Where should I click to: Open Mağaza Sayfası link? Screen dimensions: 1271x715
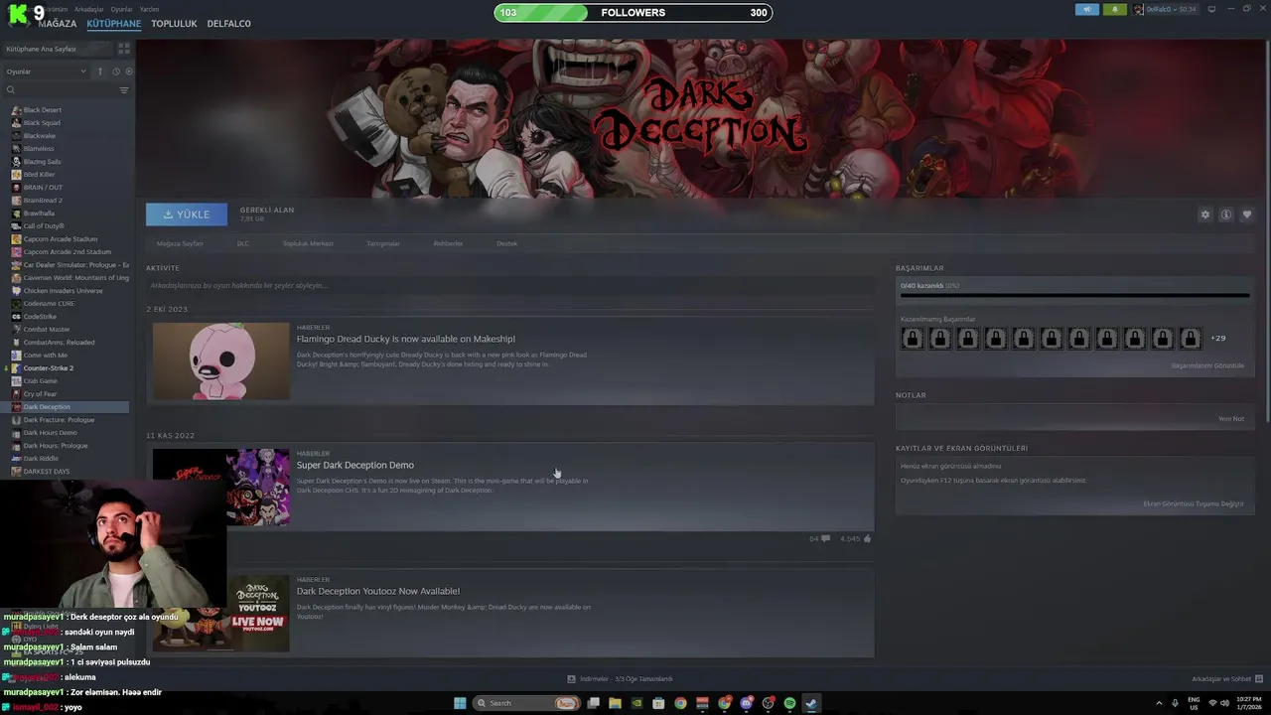180,243
